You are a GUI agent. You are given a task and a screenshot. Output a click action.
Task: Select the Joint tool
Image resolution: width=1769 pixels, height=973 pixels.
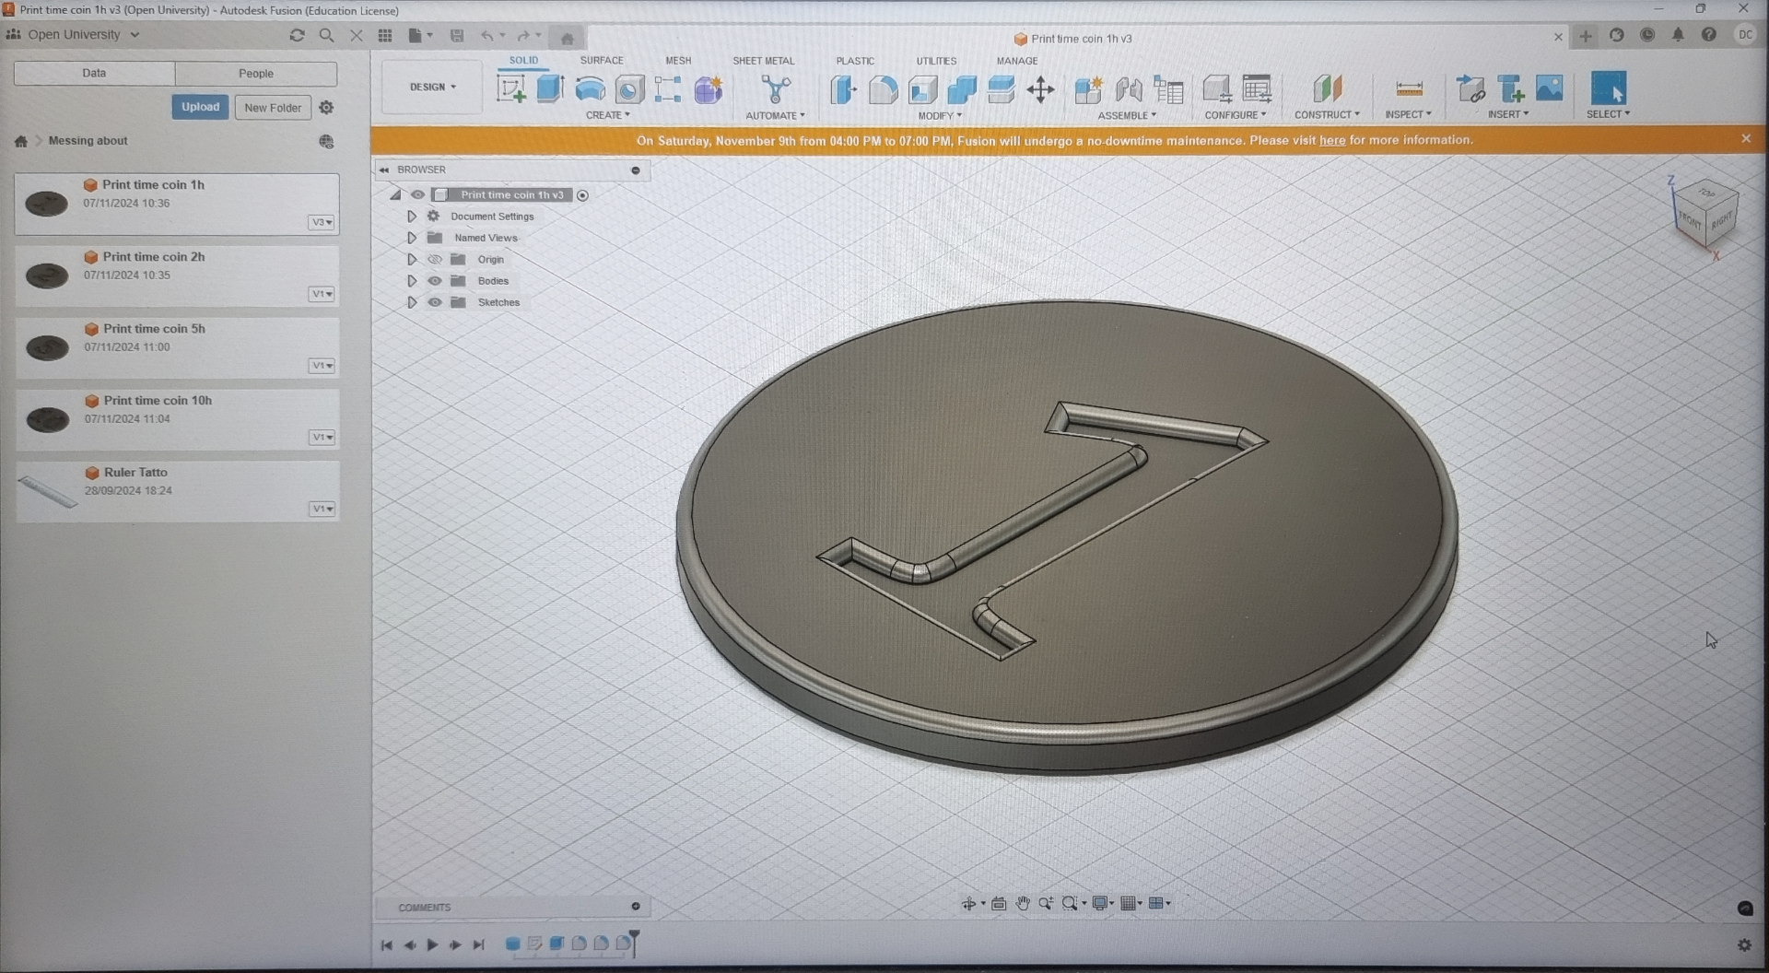click(1129, 89)
